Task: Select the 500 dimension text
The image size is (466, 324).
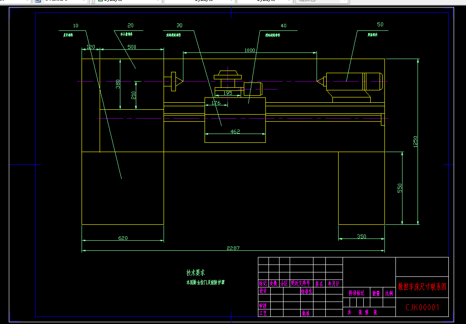Action: [x=132, y=47]
